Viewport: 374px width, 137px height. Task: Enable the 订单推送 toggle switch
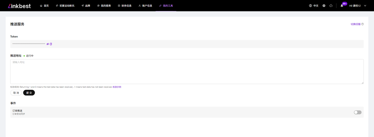[x=357, y=112]
